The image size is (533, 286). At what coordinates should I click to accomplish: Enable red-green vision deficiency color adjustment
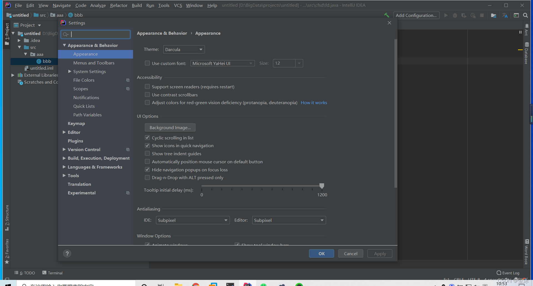point(147,103)
